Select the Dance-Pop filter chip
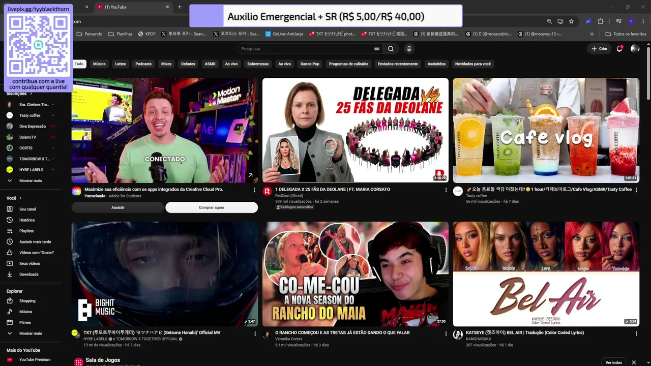The image size is (651, 366). [x=310, y=64]
